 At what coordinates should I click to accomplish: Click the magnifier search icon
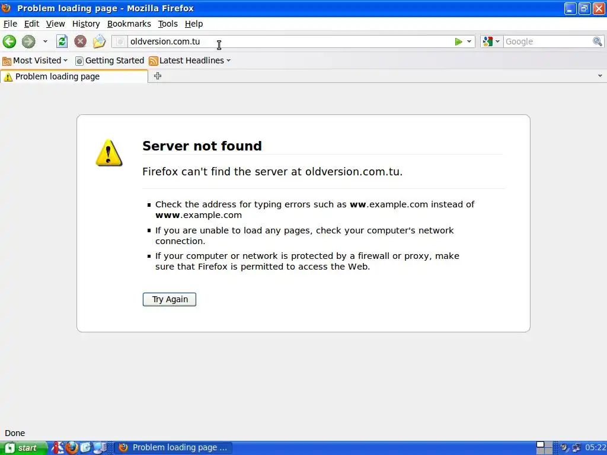click(598, 41)
